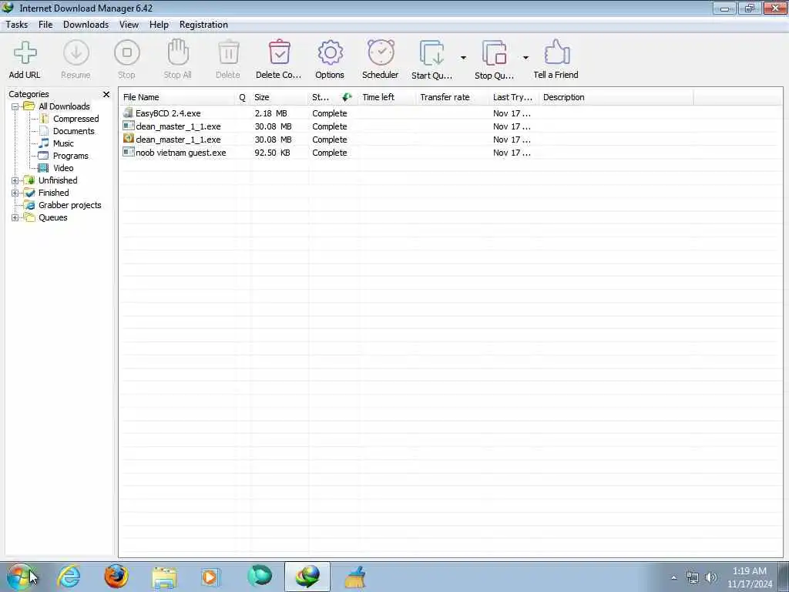Show hidden system tray icons
The height and width of the screenshot is (592, 789).
tap(674, 578)
